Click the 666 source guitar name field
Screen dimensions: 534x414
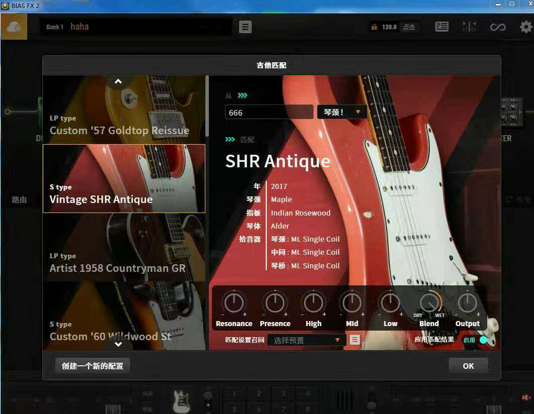[x=269, y=112]
